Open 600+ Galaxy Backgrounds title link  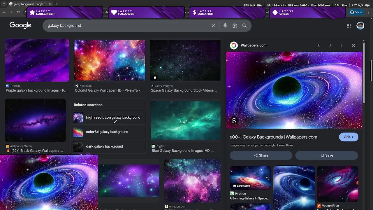point(273,137)
